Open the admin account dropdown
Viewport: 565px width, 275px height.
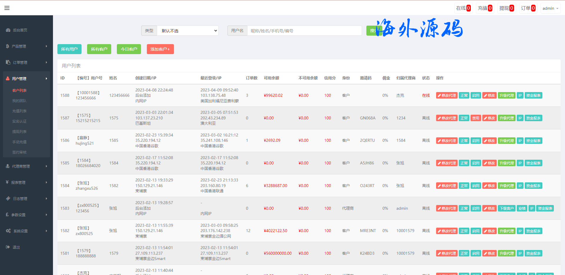coord(550,8)
